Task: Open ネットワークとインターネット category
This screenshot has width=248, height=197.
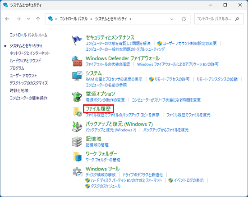Action: (x=30, y=53)
